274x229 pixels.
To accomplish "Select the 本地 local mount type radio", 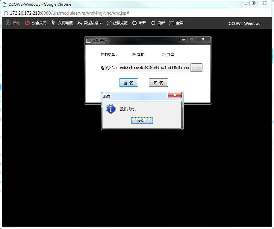I will point(134,54).
